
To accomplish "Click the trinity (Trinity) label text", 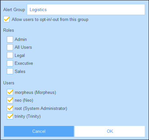I will pyautogui.click(x=28, y=116).
